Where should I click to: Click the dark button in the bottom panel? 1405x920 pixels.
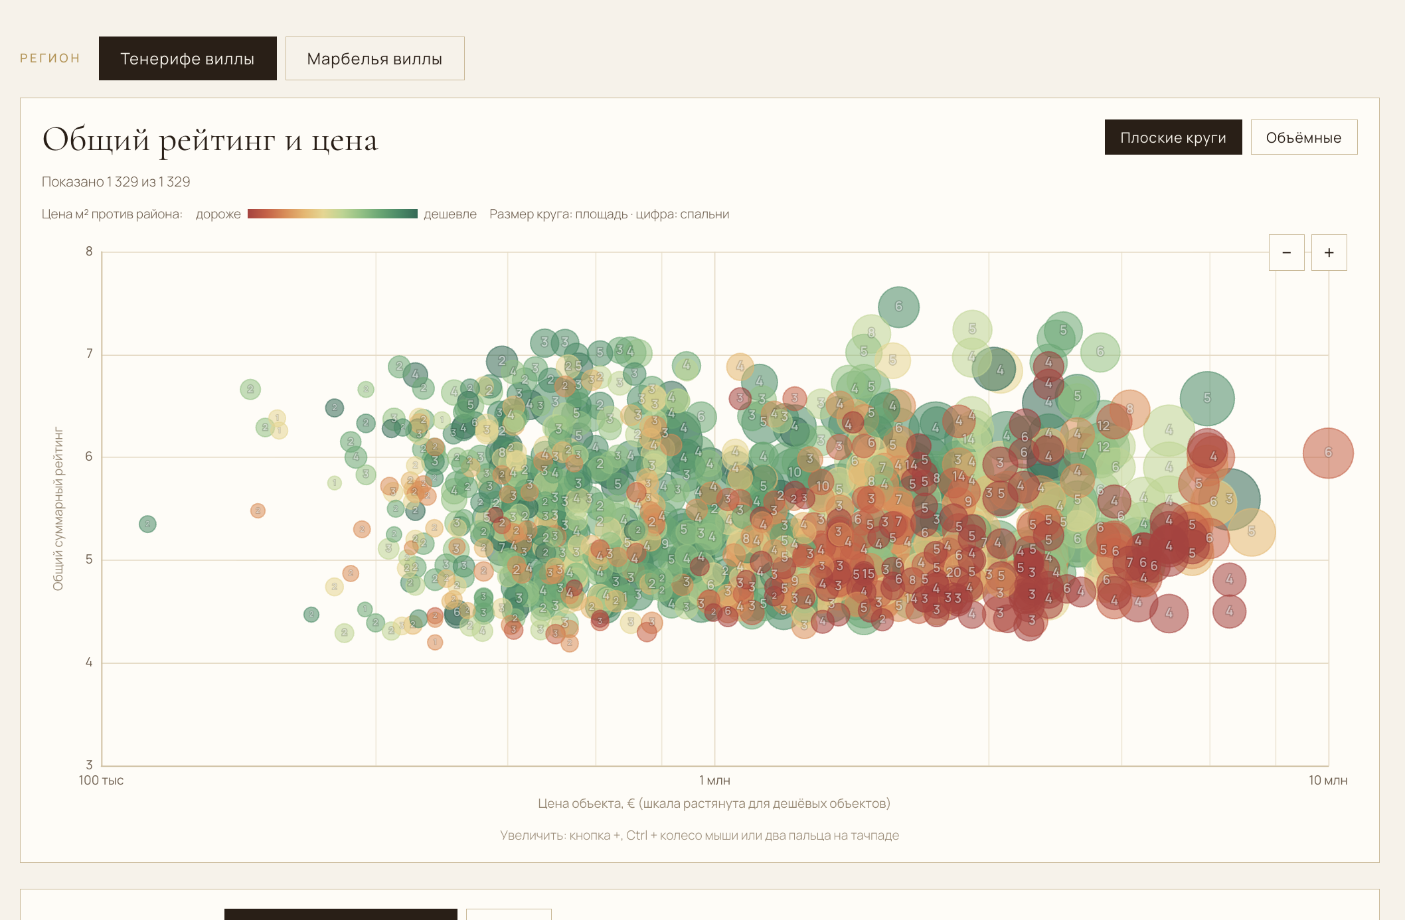tap(341, 914)
